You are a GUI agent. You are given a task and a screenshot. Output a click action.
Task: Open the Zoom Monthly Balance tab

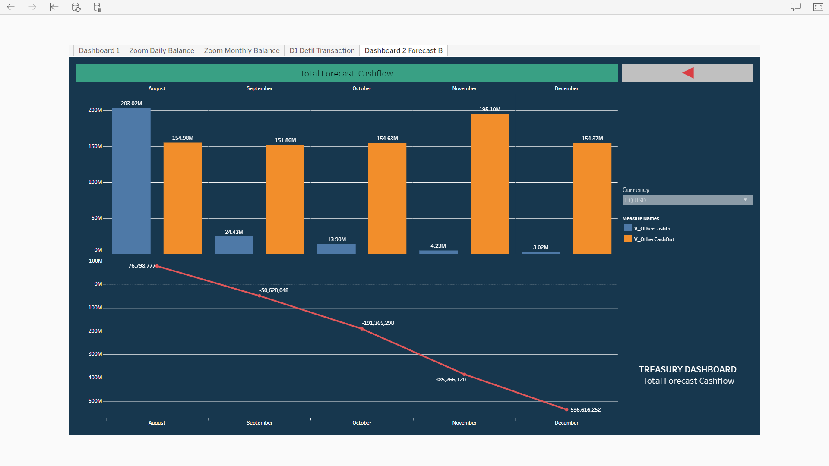point(241,50)
